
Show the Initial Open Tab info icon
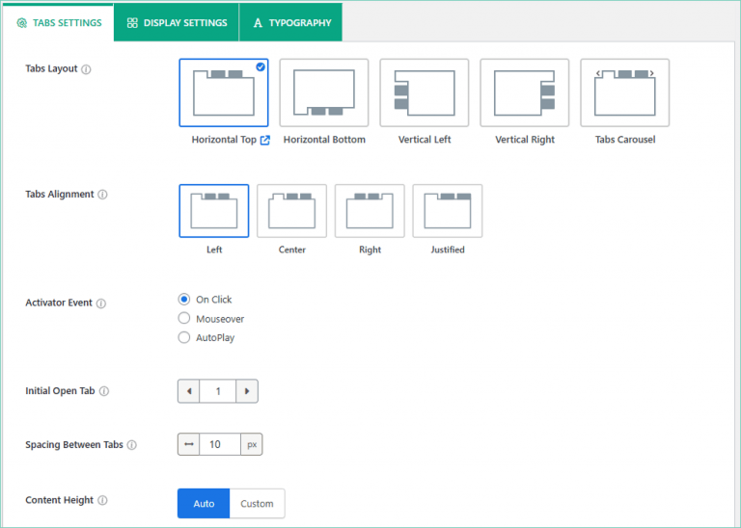tap(104, 391)
